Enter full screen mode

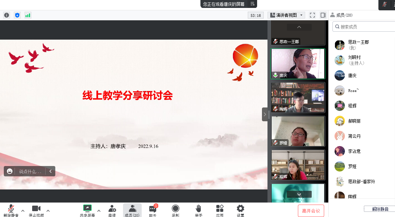[312, 15]
